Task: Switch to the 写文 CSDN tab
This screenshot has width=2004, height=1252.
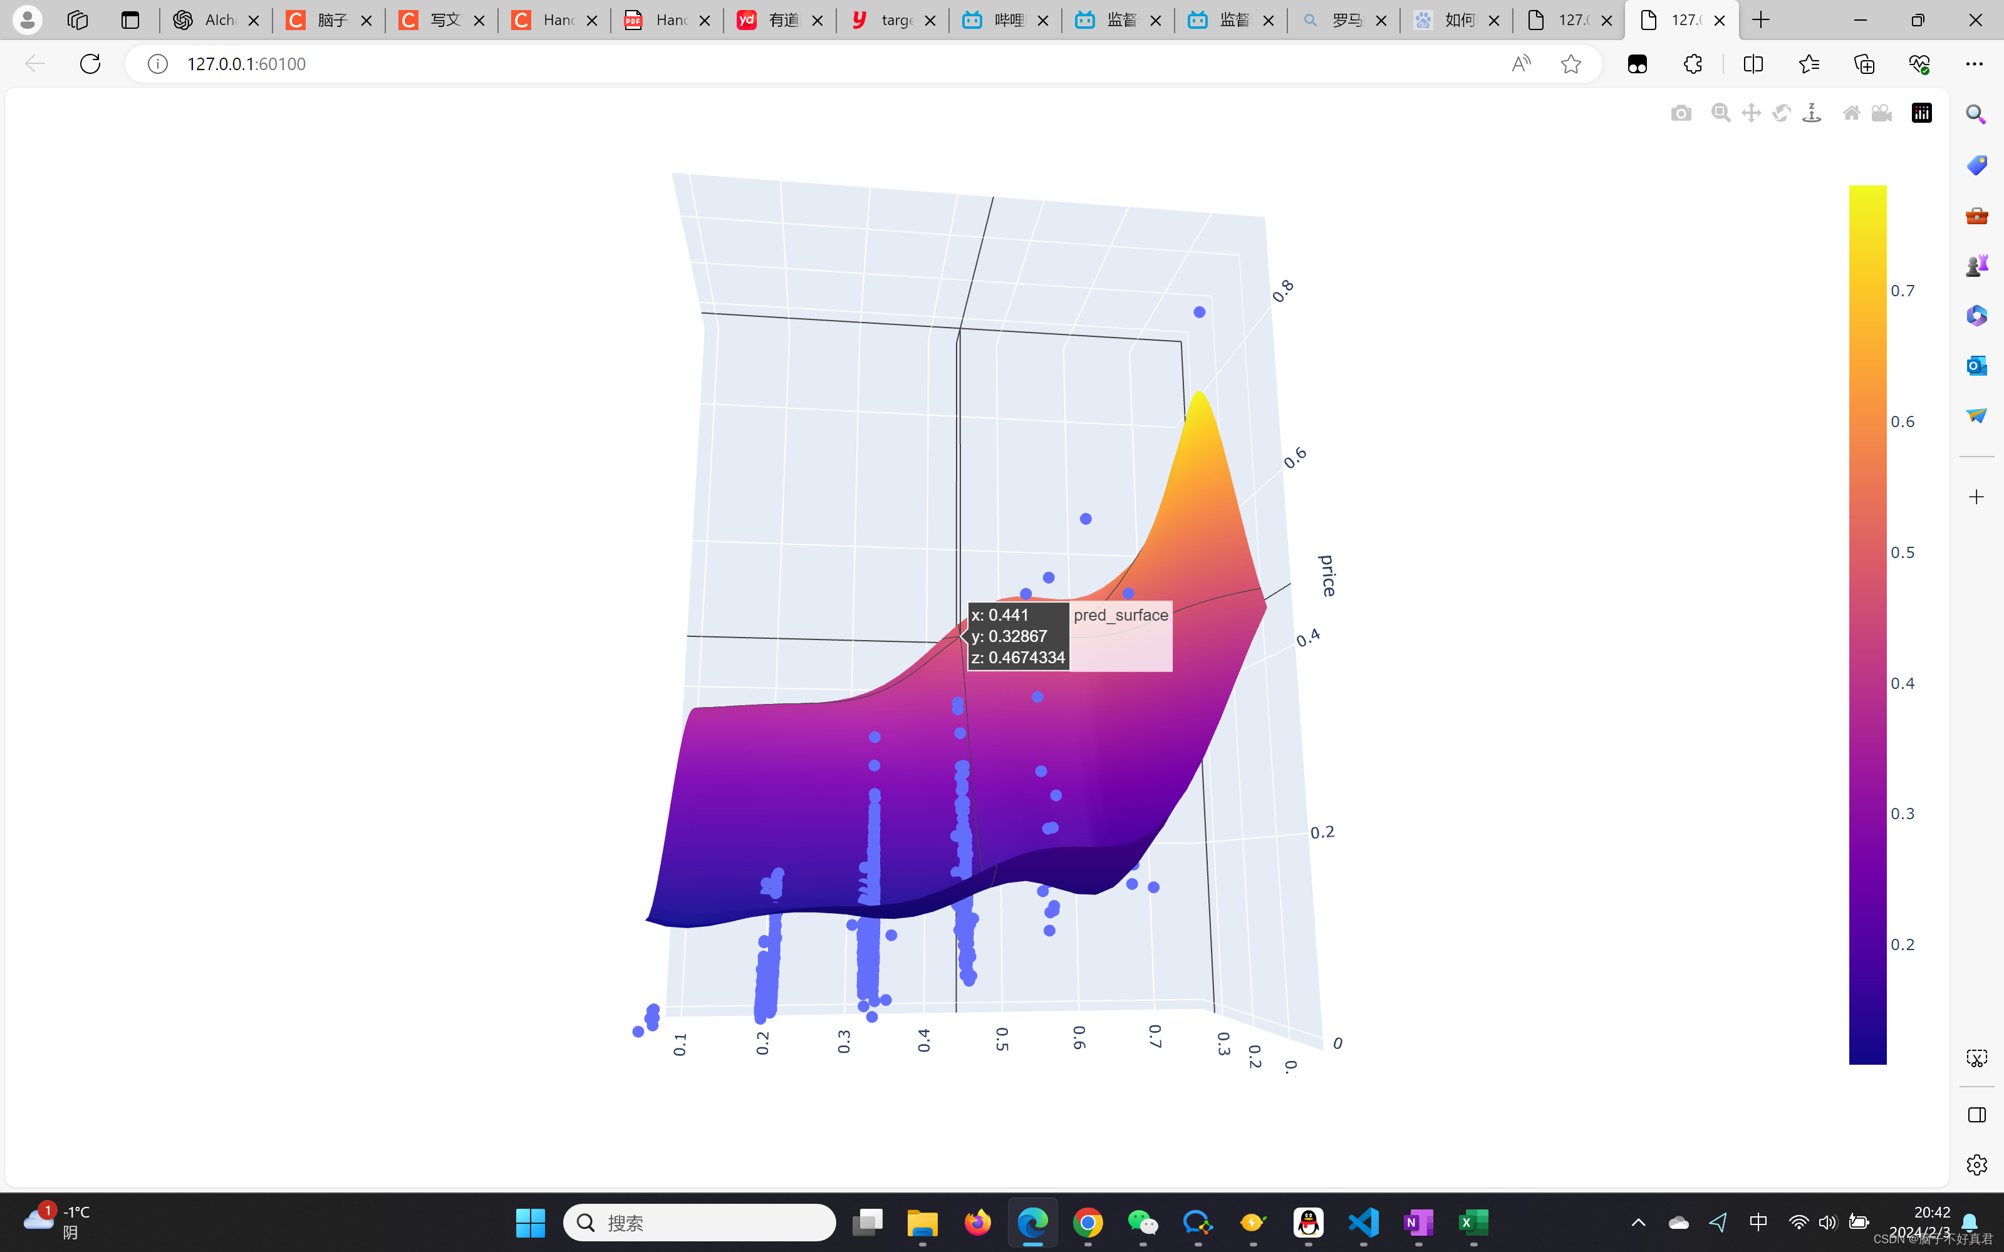Action: point(440,20)
